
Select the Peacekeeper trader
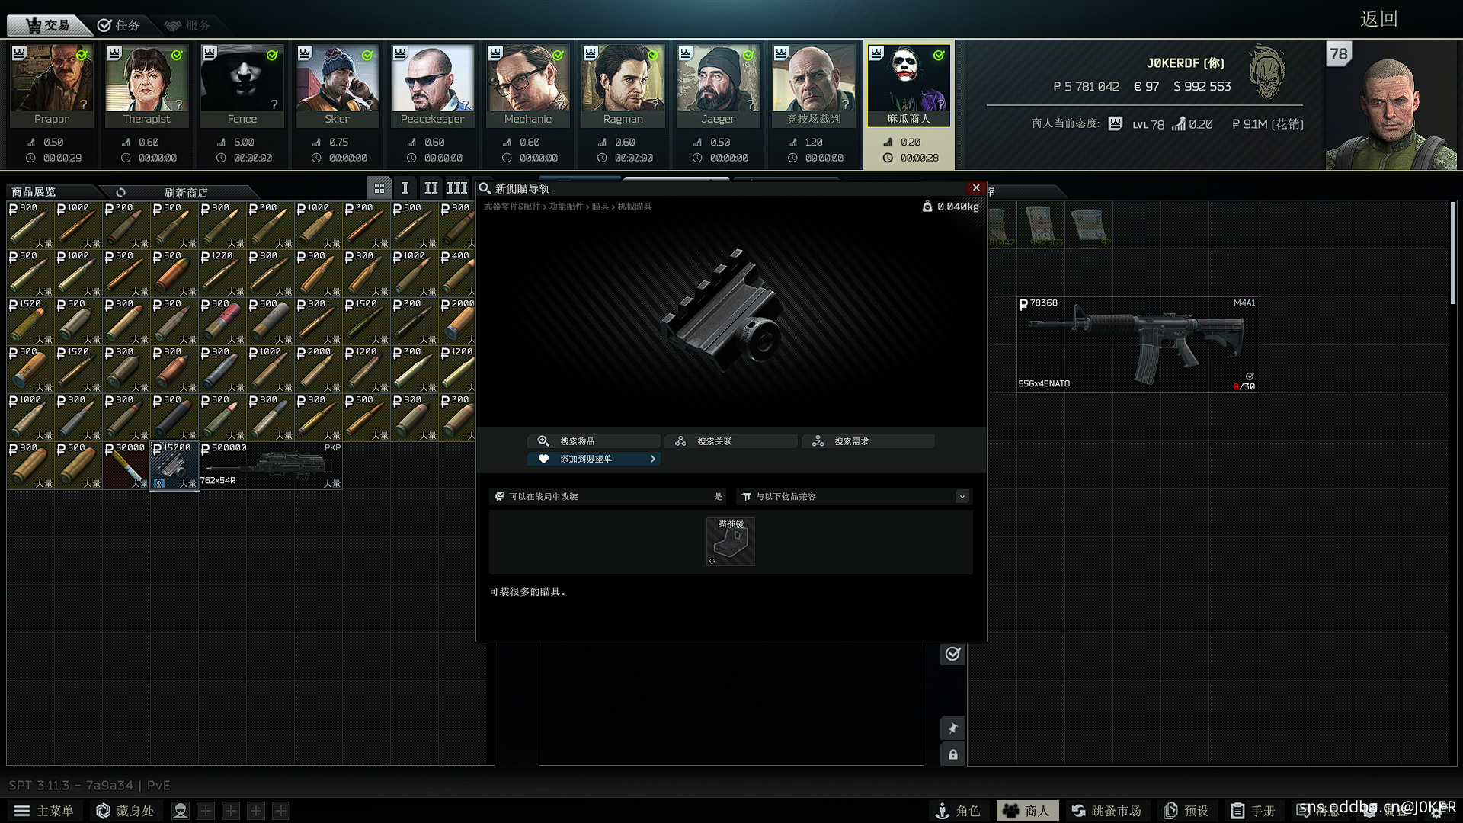tap(432, 85)
